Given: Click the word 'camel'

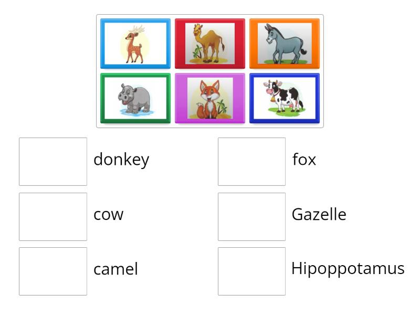Looking at the screenshot, I should [115, 270].
